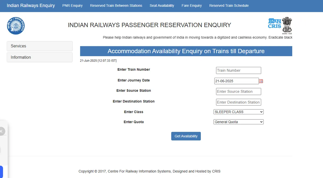The height and width of the screenshot is (178, 323).
Task: Go to Reserved Train Between Stations
Action: click(x=116, y=5)
